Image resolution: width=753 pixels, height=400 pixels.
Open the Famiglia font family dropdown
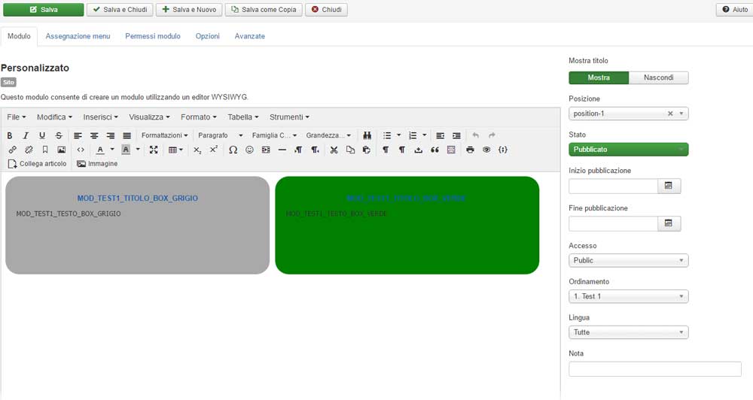(274, 135)
